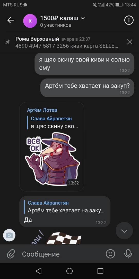Select the 'Артём тебе хватает на закуп?' message

tap(87, 88)
